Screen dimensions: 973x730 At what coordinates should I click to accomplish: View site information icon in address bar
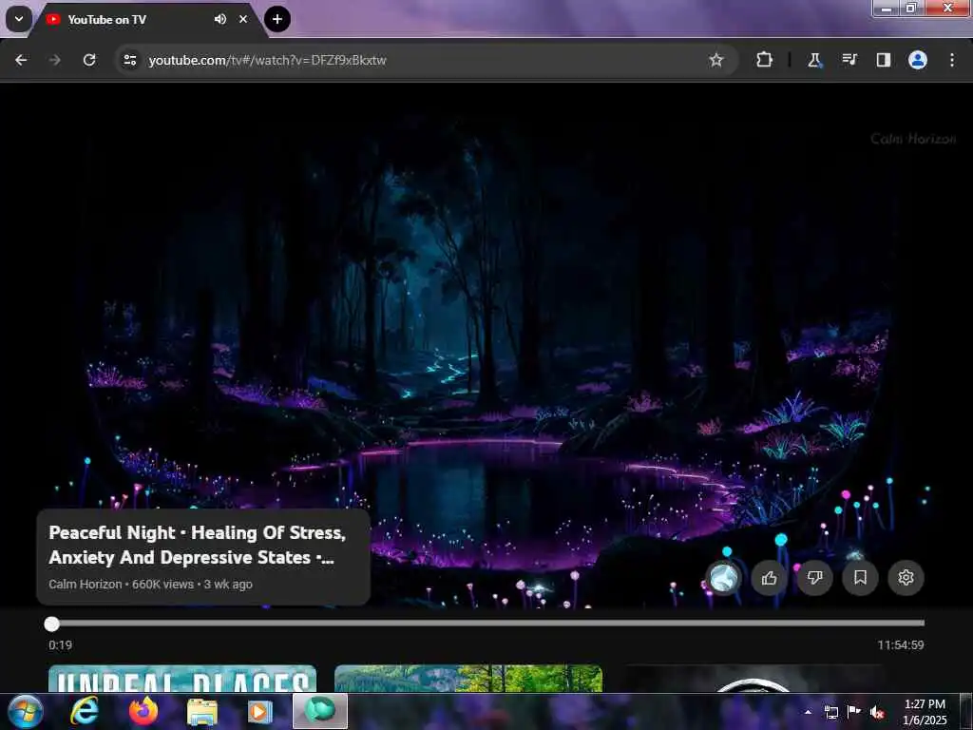130,60
